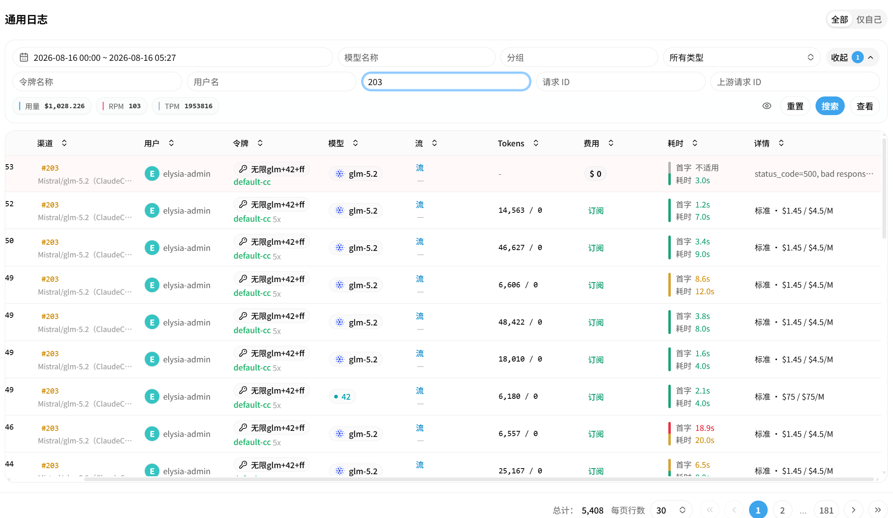Sort by the 详情 column arrows
The image size is (893, 518).
781,143
